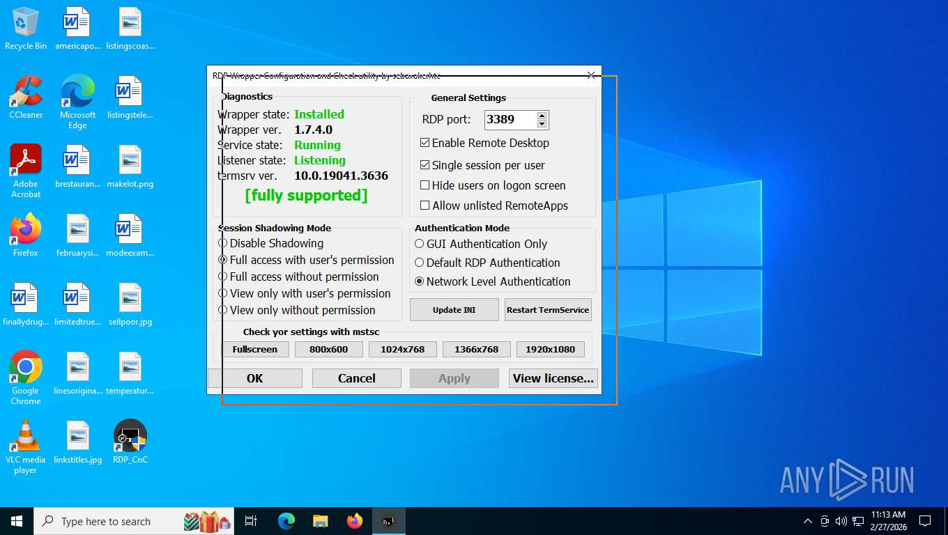Viewport: 948px width, 535px height.
Task: Test mstsc at 1920x1080
Action: click(x=550, y=349)
